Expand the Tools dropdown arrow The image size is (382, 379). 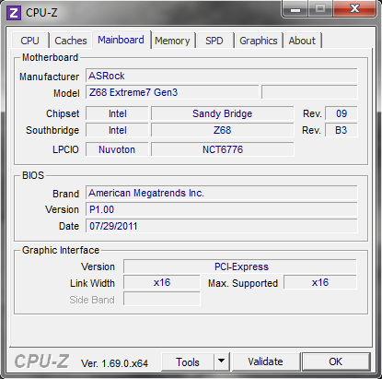pyautogui.click(x=222, y=362)
